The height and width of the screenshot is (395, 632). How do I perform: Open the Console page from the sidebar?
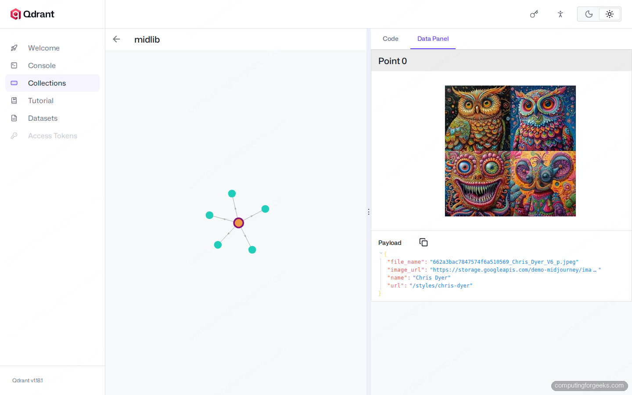(x=52, y=65)
